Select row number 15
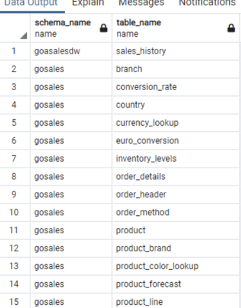This screenshot has width=241, height=308. [x=15, y=301]
